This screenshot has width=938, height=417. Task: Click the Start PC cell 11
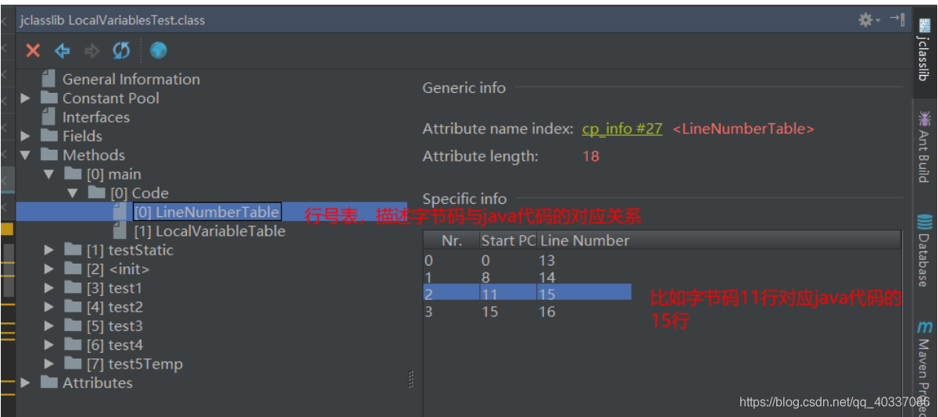click(x=508, y=294)
